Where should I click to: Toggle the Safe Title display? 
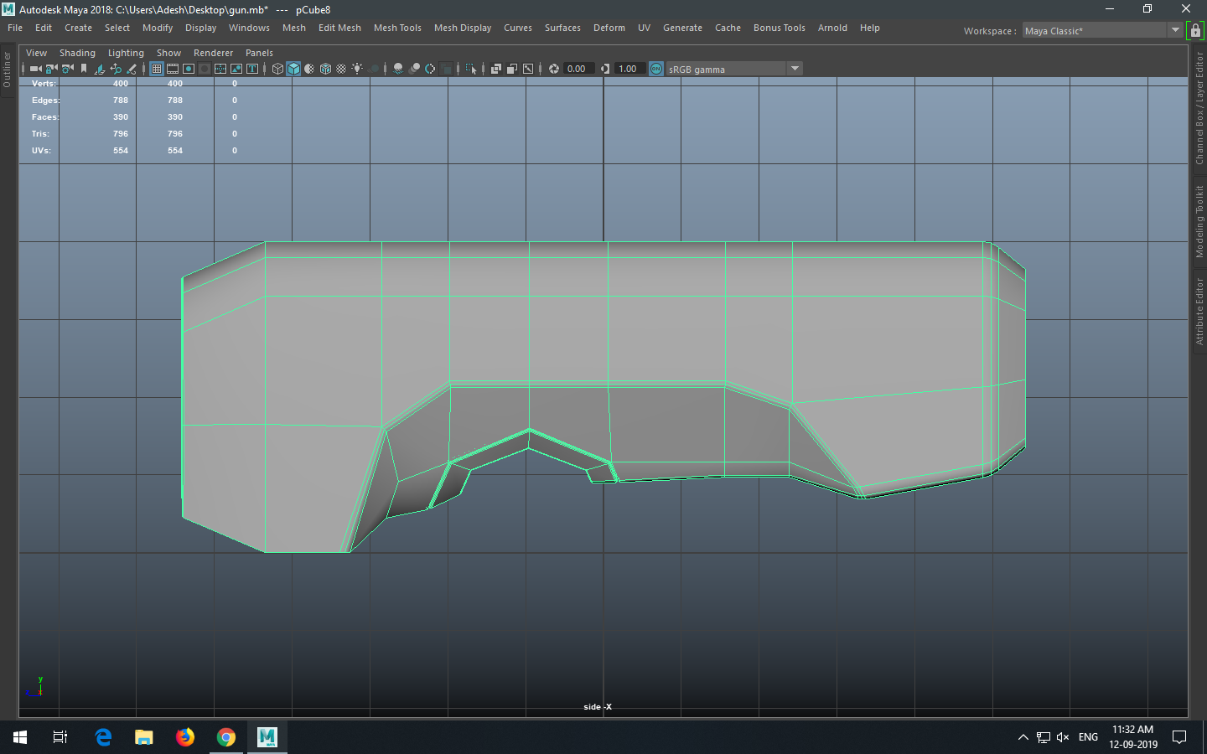(x=251, y=69)
